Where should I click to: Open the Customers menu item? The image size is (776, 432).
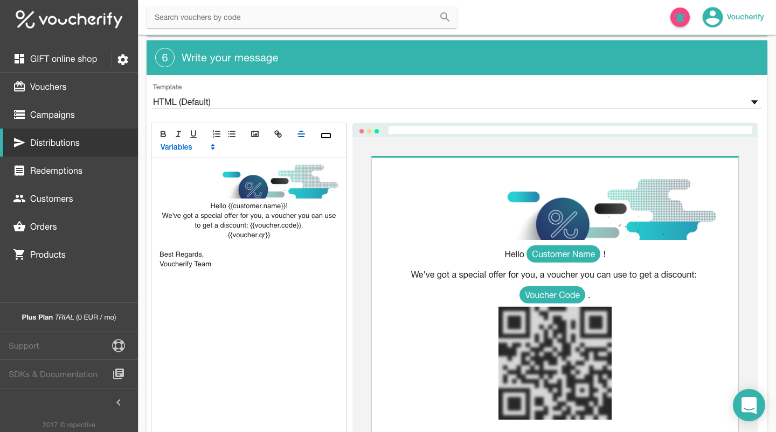pyautogui.click(x=69, y=199)
